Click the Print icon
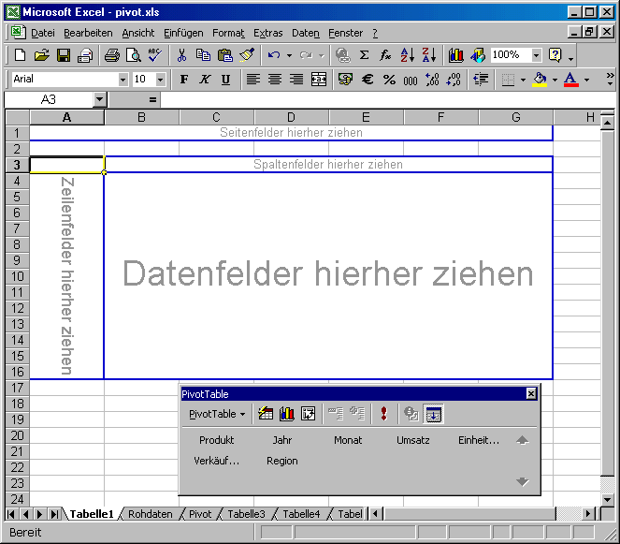 [111, 55]
